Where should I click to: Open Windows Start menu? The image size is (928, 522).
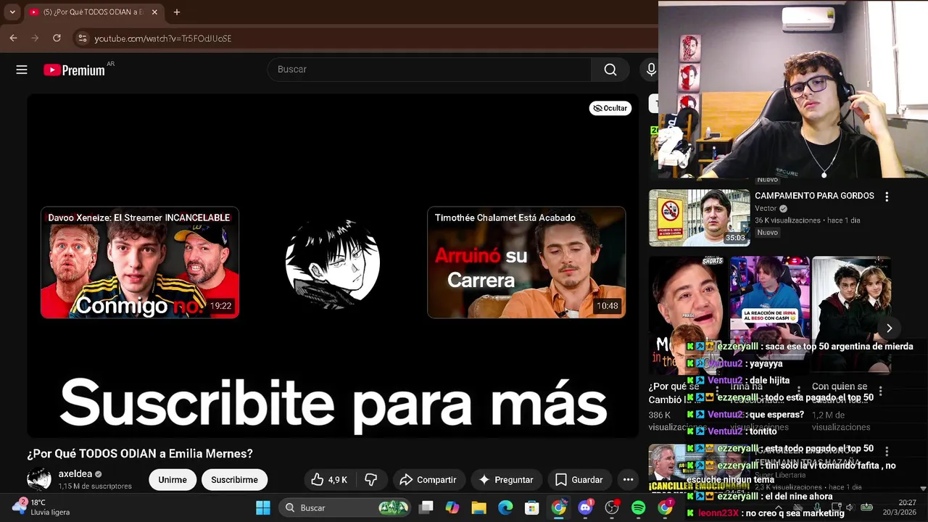tap(263, 507)
